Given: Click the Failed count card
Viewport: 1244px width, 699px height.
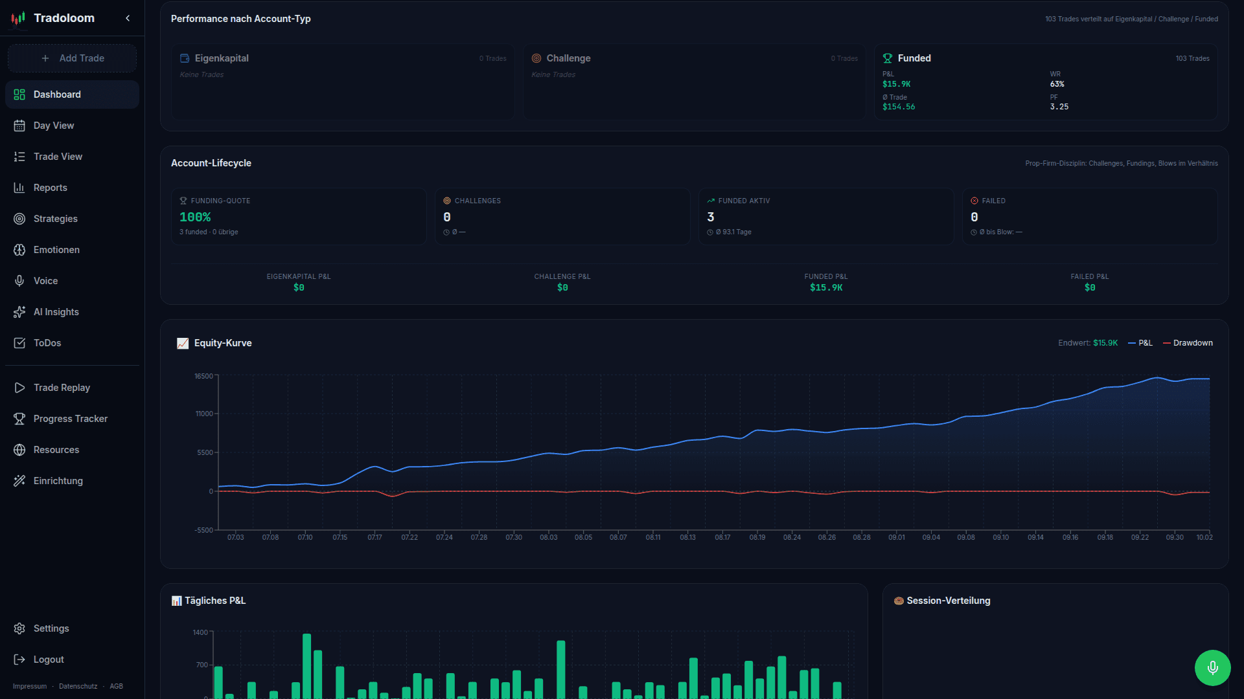Looking at the screenshot, I should tap(1090, 216).
